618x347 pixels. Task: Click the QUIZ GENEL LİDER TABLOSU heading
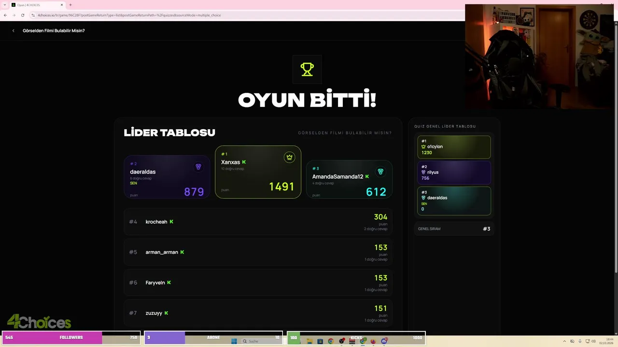coord(445,126)
